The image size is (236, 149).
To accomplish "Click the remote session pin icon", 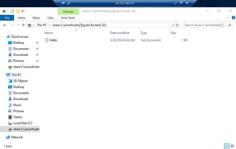I will coord(63,3).
